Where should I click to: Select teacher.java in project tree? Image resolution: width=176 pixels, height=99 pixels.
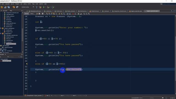click(x=9, y=27)
